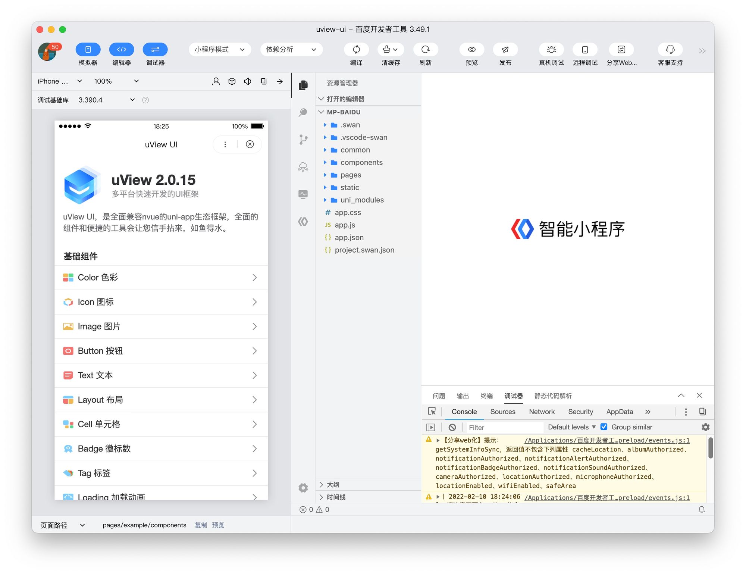
Task: Open the 清缓存 clear cache menu
Action: point(390,50)
